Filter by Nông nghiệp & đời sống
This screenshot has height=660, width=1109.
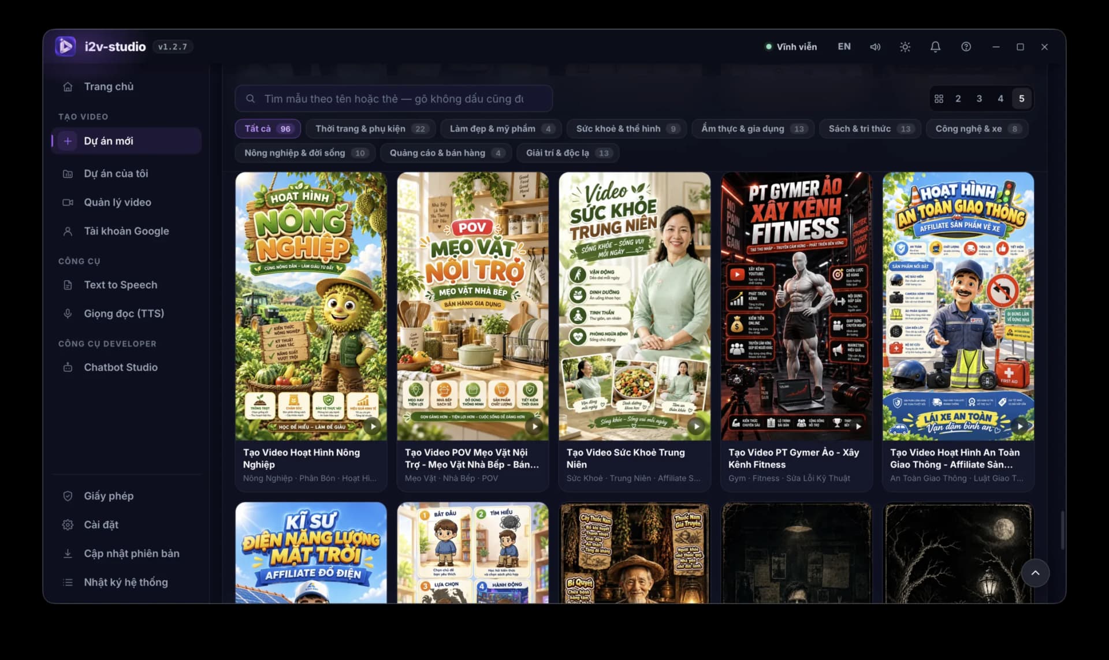(x=305, y=153)
